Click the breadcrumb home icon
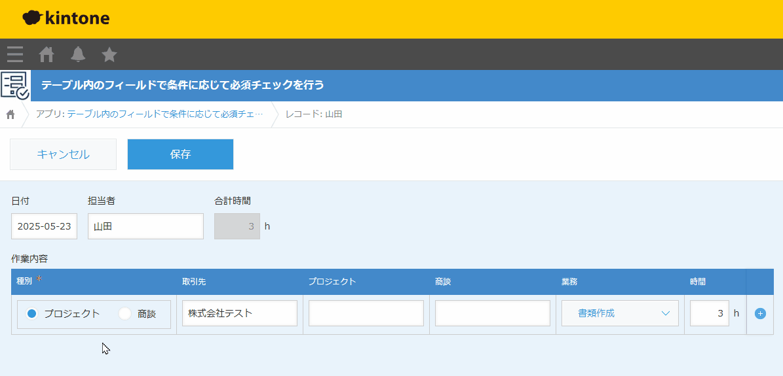The width and height of the screenshot is (783, 376). click(10, 114)
